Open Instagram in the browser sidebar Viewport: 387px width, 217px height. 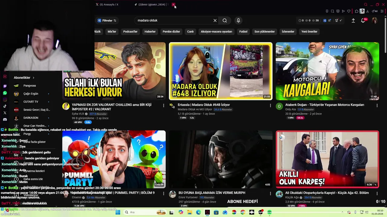click(x=5, y=100)
